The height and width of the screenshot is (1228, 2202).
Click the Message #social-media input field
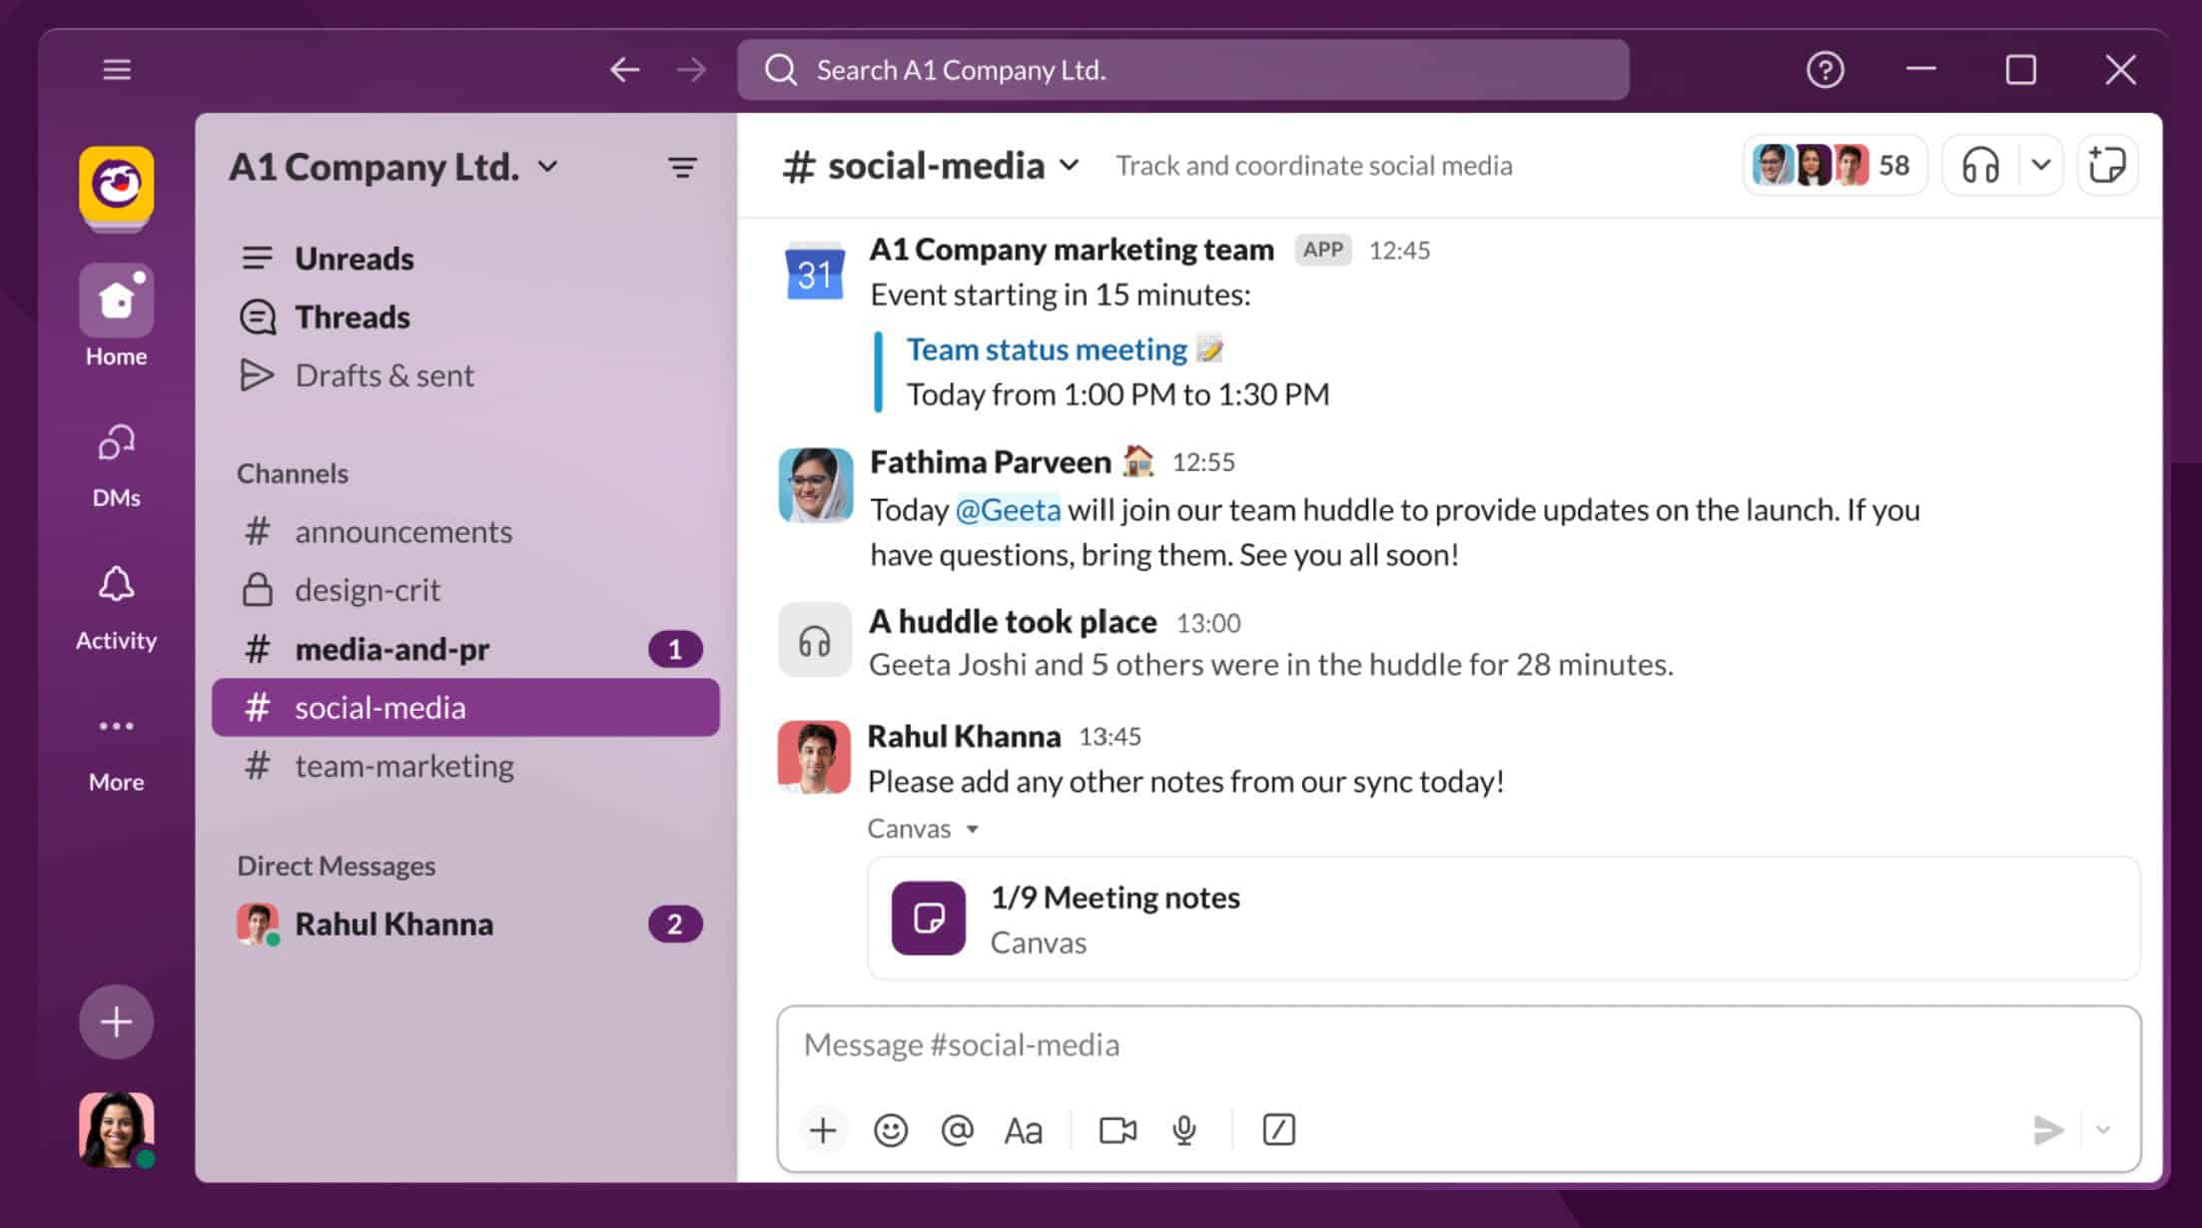[x=1458, y=1043]
